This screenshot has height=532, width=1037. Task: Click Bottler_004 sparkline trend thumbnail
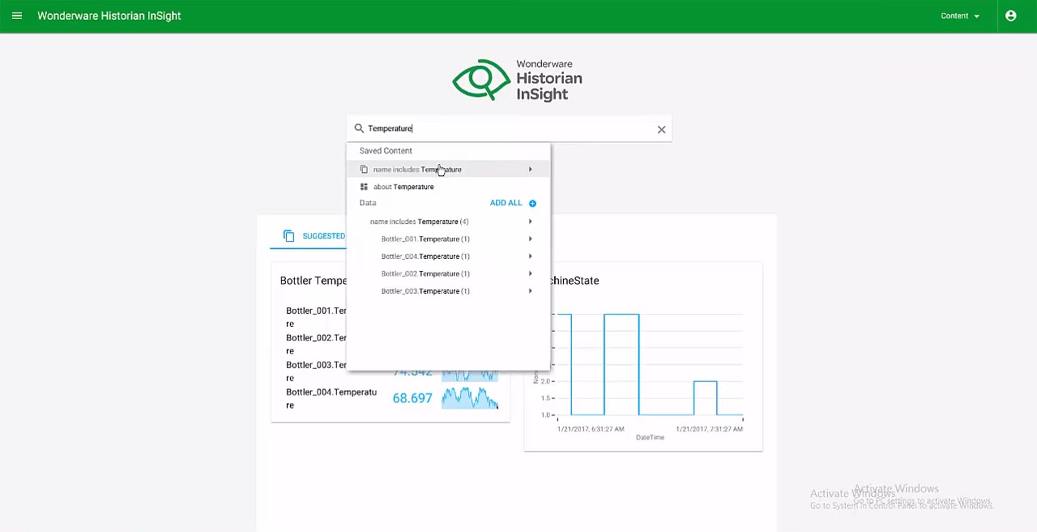point(470,398)
